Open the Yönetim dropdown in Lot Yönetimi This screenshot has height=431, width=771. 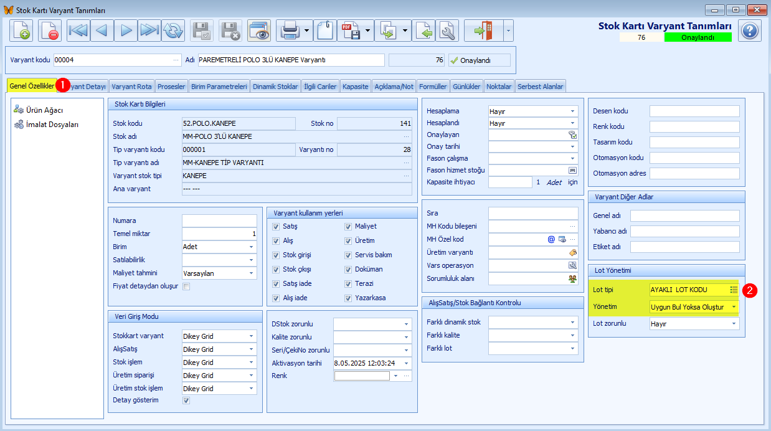[x=734, y=307]
